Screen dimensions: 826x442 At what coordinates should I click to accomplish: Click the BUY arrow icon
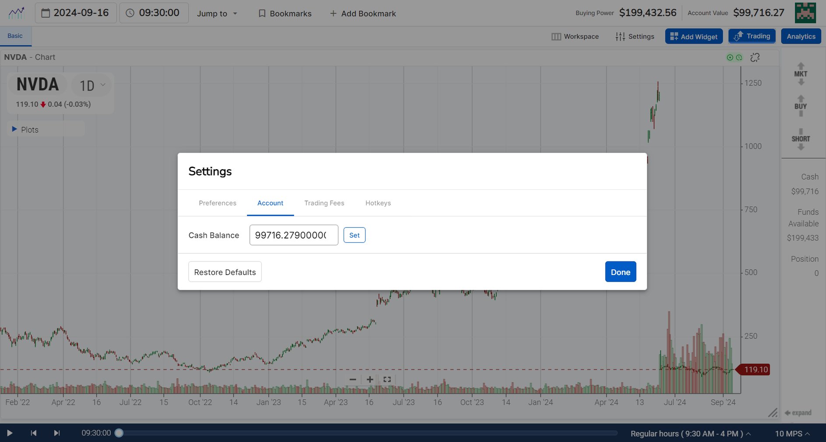click(801, 106)
